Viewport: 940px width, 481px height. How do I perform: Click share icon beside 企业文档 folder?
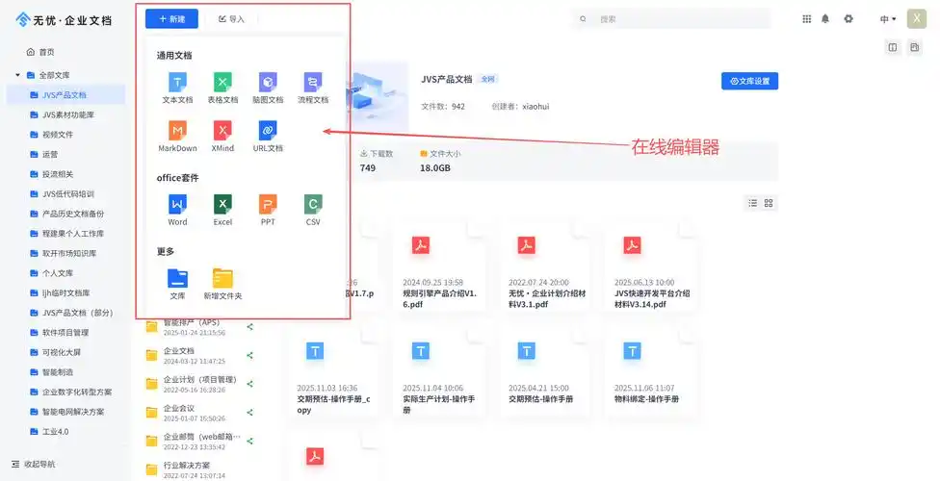pyautogui.click(x=250, y=355)
